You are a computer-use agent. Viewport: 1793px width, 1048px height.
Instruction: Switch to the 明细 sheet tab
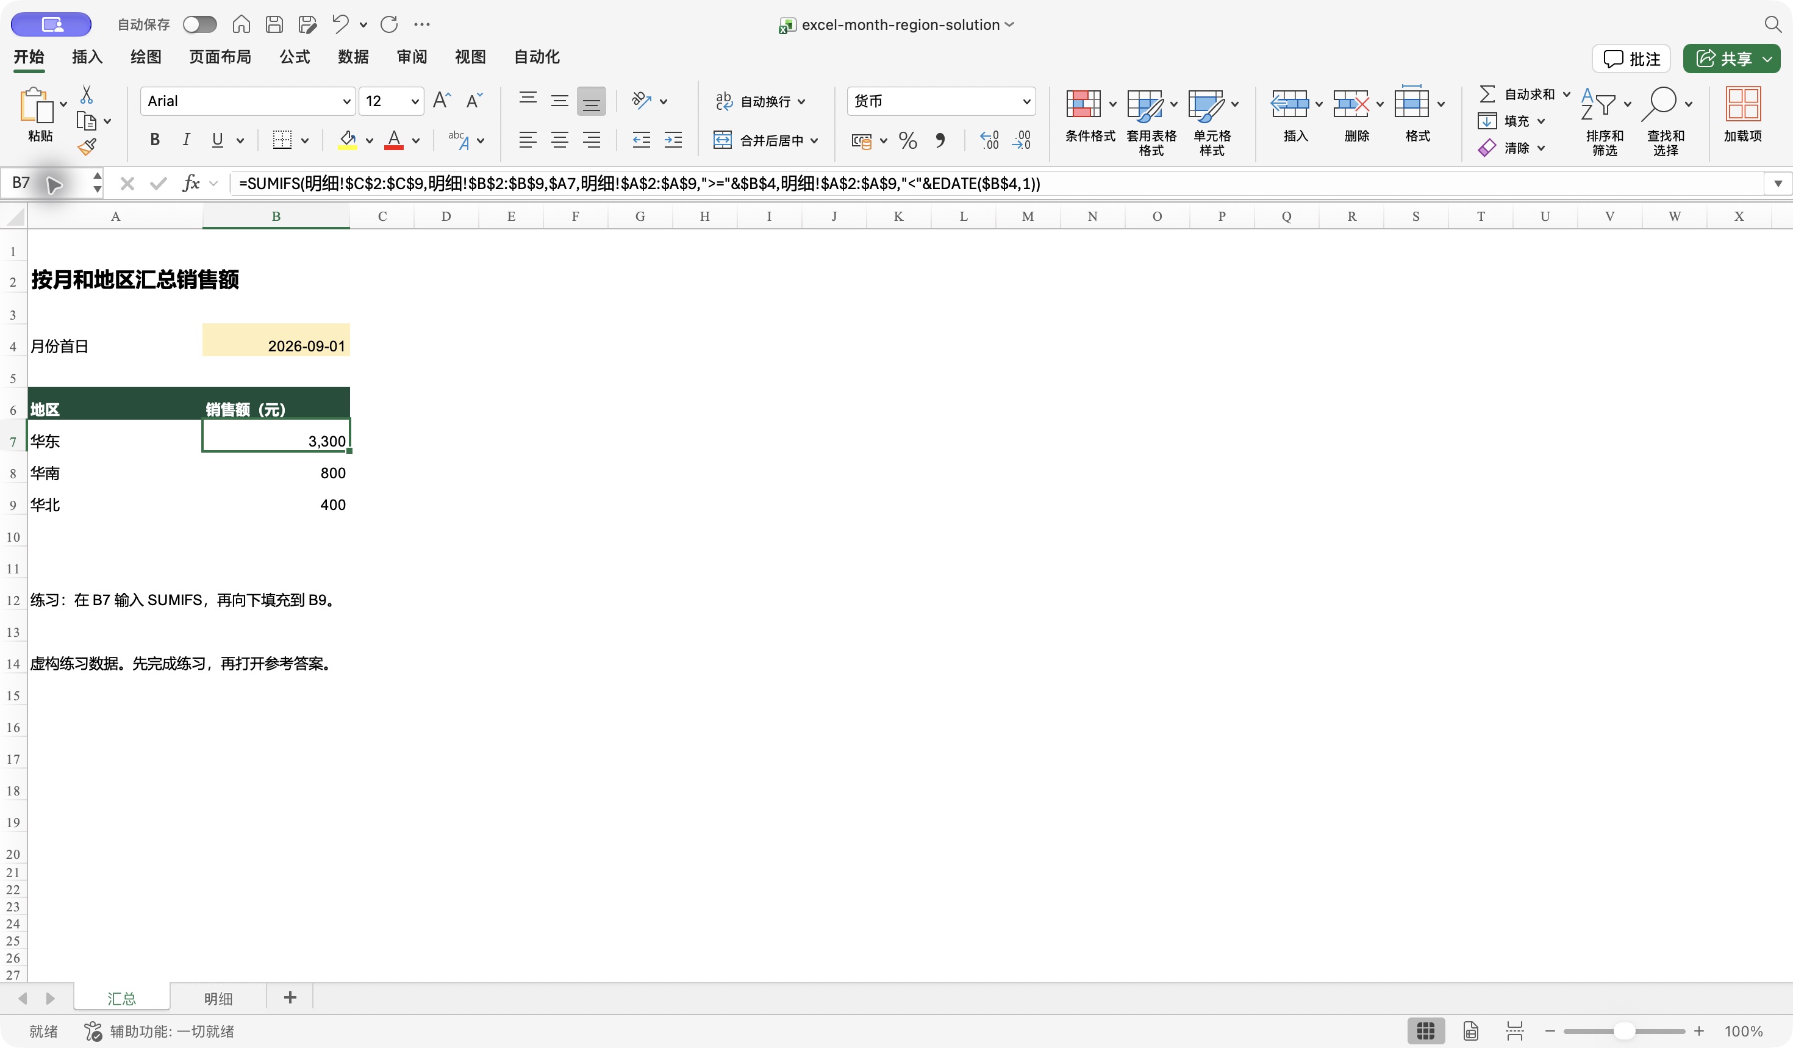tap(218, 998)
